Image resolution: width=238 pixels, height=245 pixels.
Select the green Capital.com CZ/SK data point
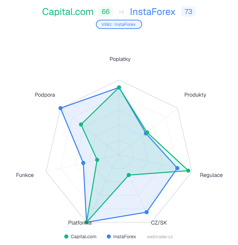click(x=129, y=175)
